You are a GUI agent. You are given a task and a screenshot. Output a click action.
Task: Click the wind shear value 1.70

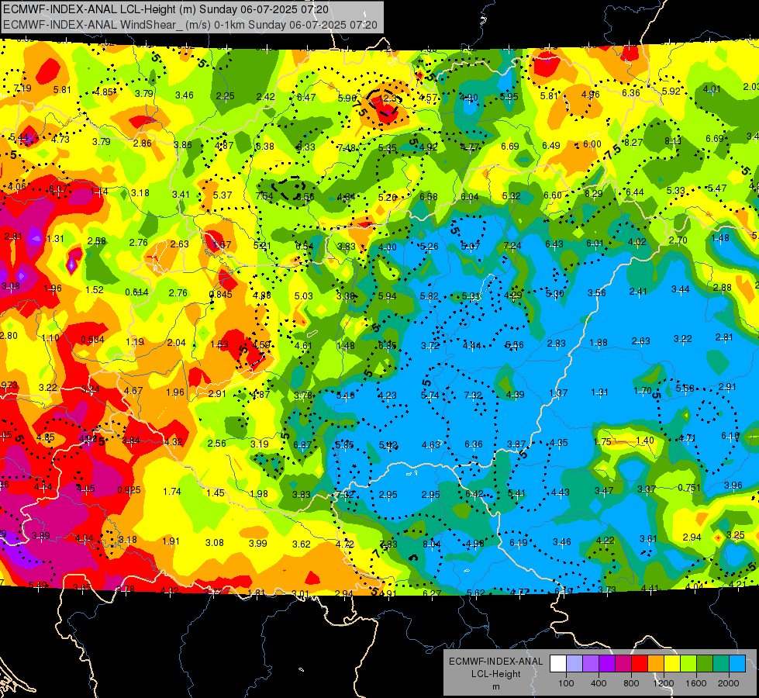[x=643, y=390]
